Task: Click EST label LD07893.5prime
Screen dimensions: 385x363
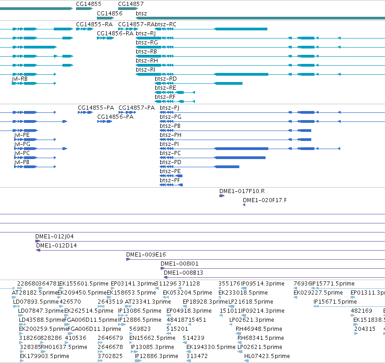Action: coord(36,302)
